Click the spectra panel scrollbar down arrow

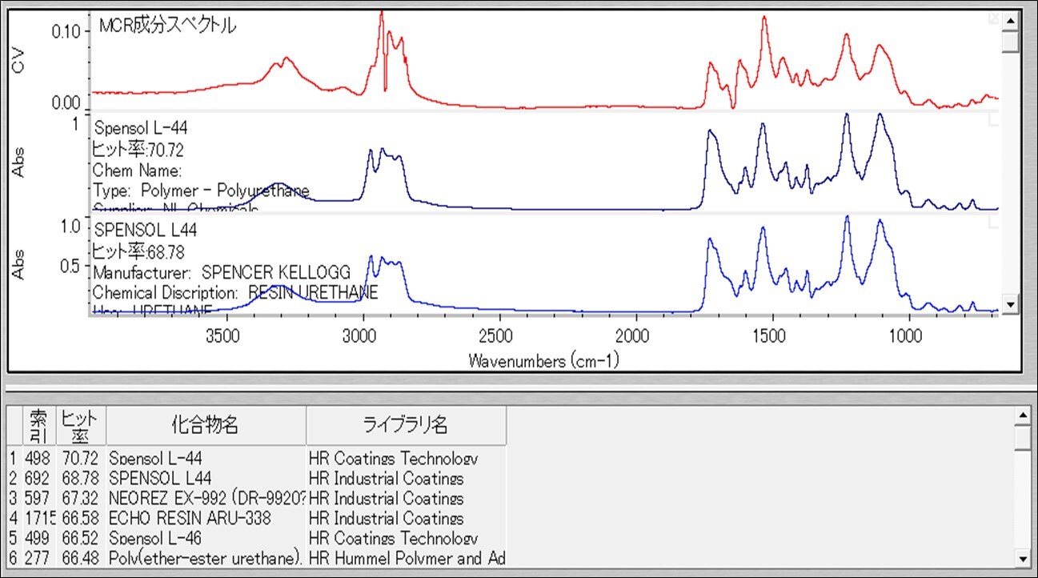[1010, 305]
